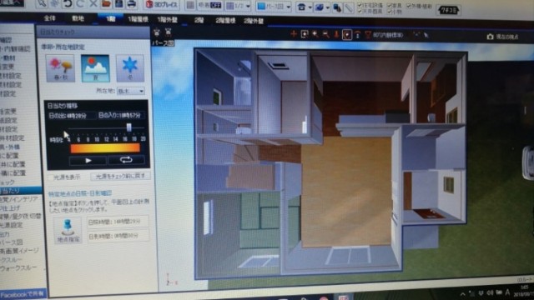Print using the printer icon

click(x=132, y=4)
